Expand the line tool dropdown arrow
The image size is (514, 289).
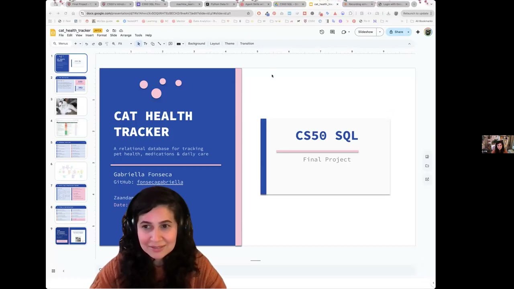164,43
